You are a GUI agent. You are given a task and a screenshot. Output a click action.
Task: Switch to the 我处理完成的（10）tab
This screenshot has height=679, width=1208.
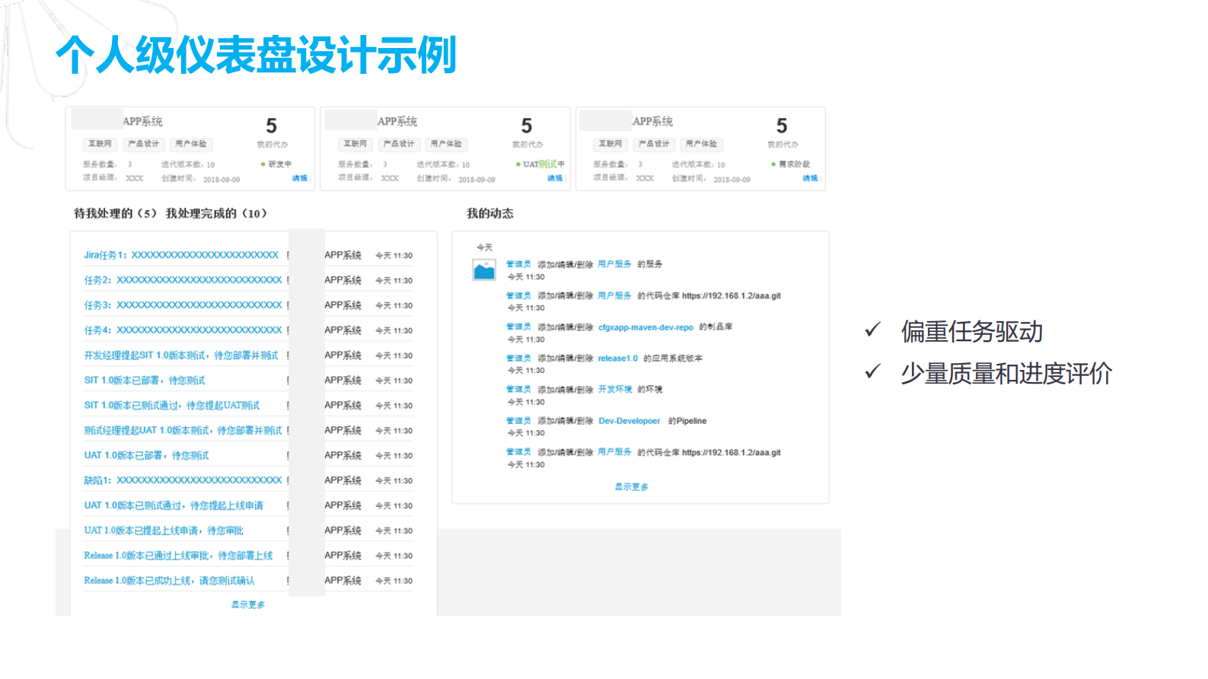point(217,213)
